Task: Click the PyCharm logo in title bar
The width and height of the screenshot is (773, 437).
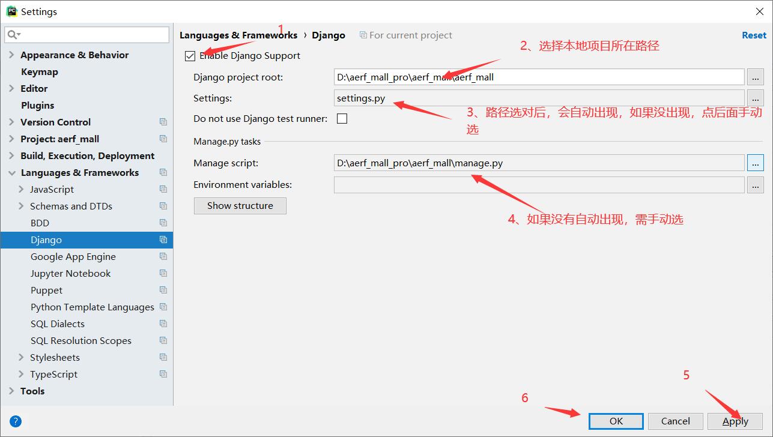Action: coord(11,11)
